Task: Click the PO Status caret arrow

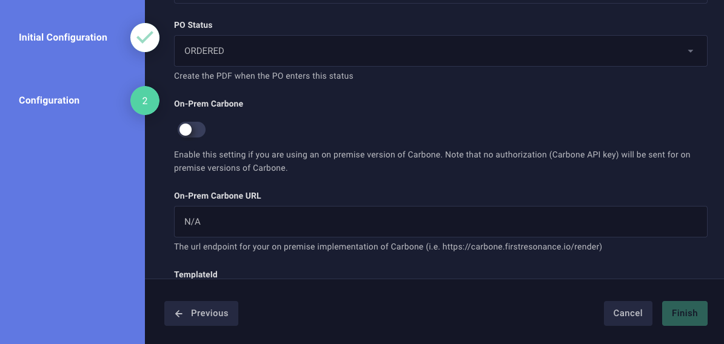Action: point(690,51)
